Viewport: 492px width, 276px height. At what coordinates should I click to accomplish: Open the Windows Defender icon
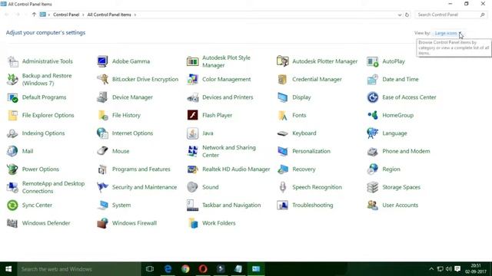[13, 223]
